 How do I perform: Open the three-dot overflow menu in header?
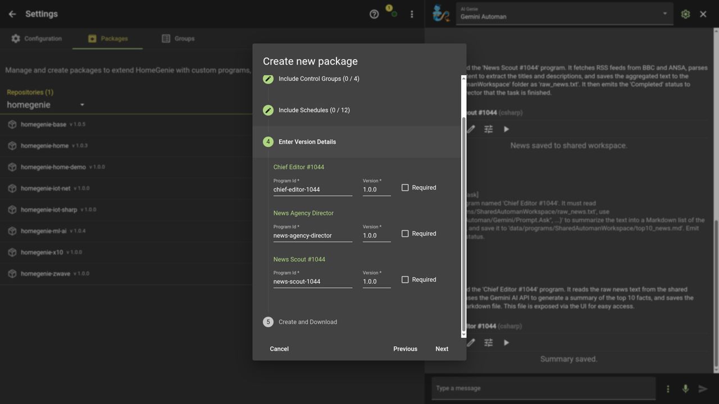coord(412,14)
